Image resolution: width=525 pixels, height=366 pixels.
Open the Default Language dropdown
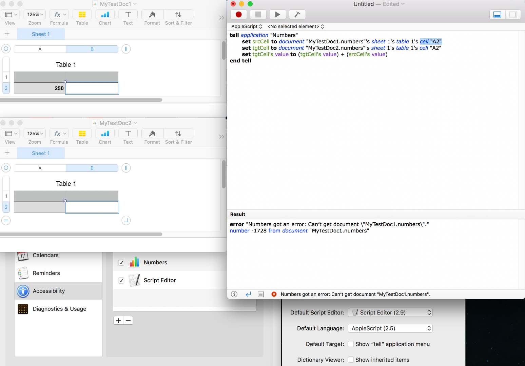coord(390,328)
